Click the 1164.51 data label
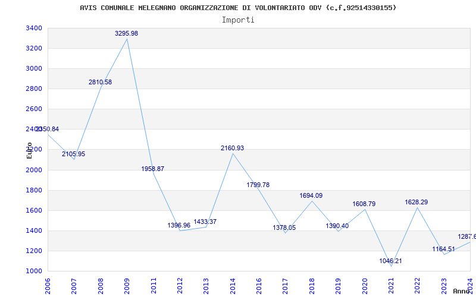The height and width of the screenshot is (297, 476). coord(443,249)
